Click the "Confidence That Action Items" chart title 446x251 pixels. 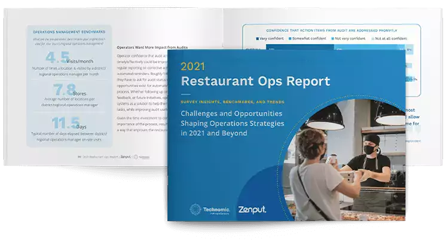(x=331, y=30)
